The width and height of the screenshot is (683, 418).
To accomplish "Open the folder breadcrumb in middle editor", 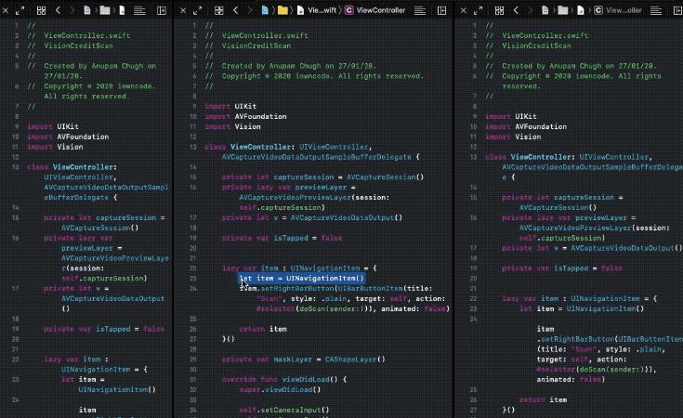I will 282,9.
